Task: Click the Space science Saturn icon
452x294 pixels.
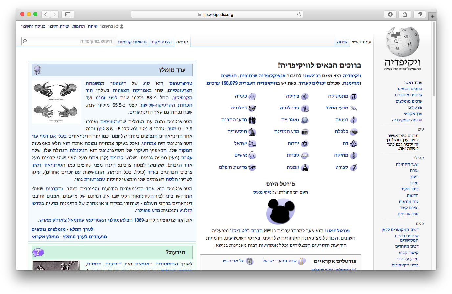Action: tap(354, 108)
